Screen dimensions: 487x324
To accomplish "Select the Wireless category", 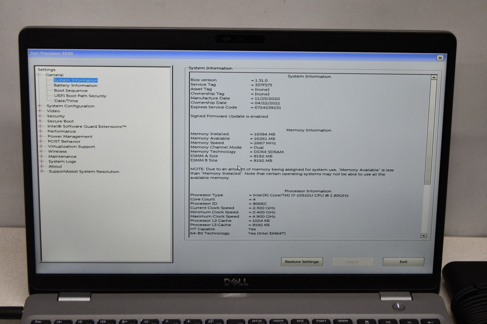I will (57, 151).
